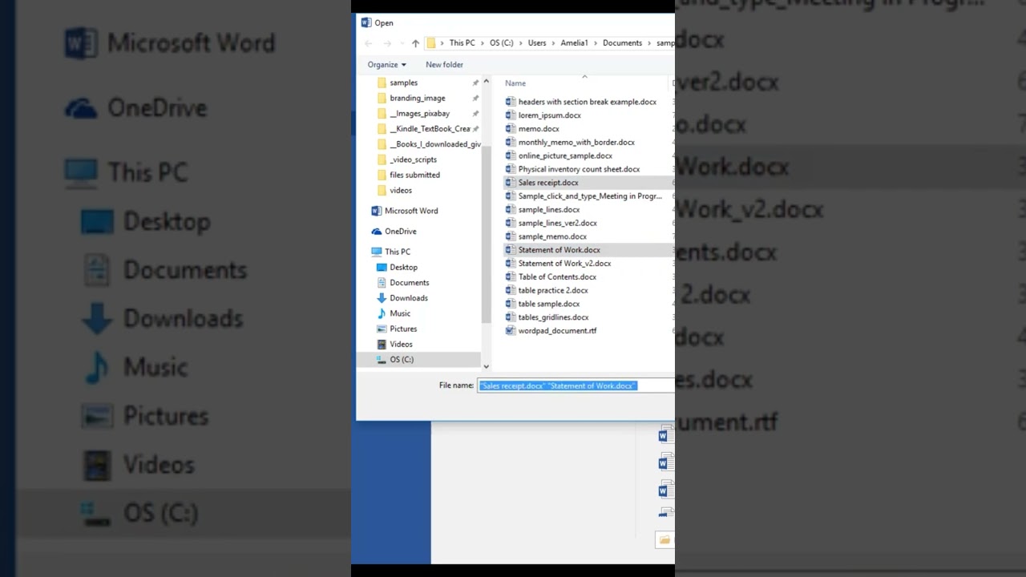Click the File name input field
The height and width of the screenshot is (577, 1026).
coord(576,386)
